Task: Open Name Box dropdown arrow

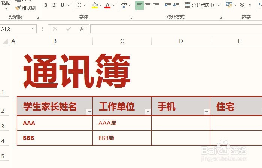Action: tap(33, 28)
